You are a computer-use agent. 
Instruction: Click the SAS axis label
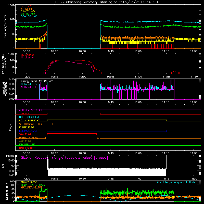click(3, 166)
